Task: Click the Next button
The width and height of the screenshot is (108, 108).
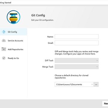Action: (105, 103)
